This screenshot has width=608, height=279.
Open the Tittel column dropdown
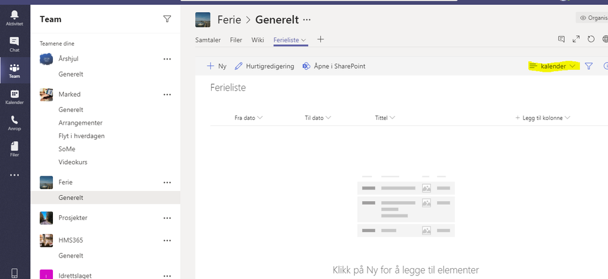(x=385, y=118)
